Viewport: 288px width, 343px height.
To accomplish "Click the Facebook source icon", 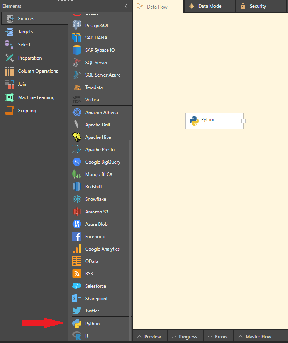I will tap(77, 237).
